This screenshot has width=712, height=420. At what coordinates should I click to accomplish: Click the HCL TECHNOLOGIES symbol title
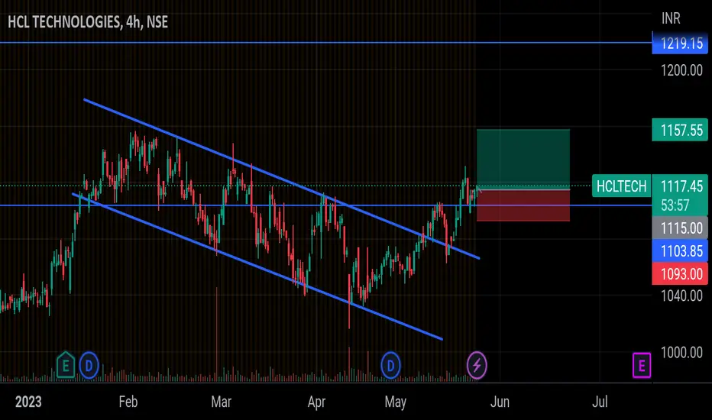pyautogui.click(x=88, y=22)
